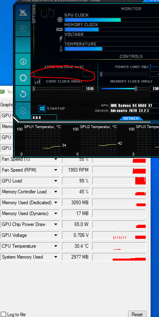Open the CPU Temperature sensor dropdown
The height and width of the screenshot is (317, 159).
(56, 247)
